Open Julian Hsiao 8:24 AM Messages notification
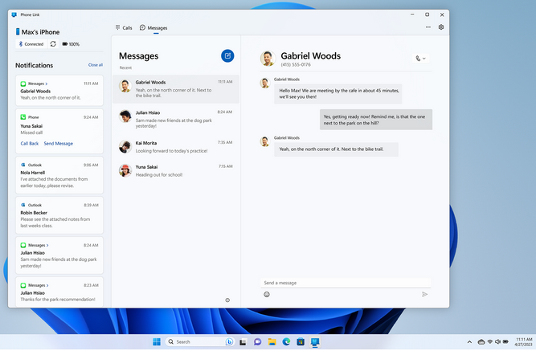The height and width of the screenshot is (351, 536). click(59, 255)
